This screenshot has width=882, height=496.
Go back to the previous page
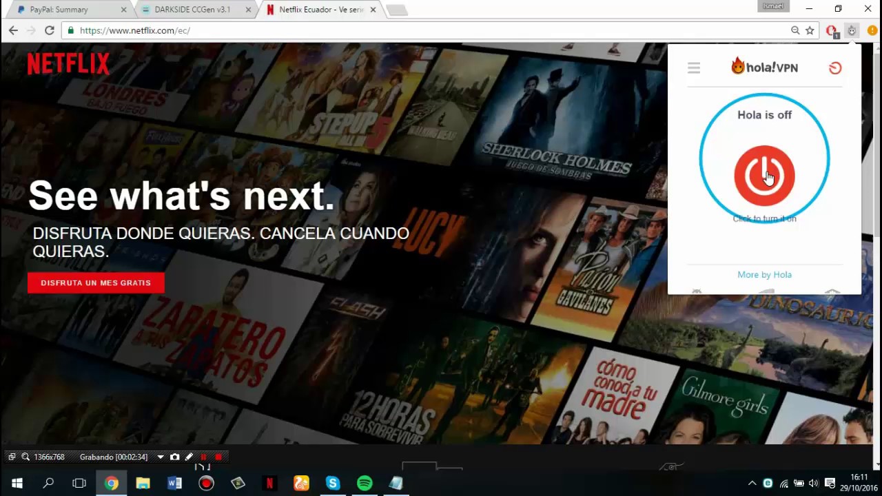[13, 30]
